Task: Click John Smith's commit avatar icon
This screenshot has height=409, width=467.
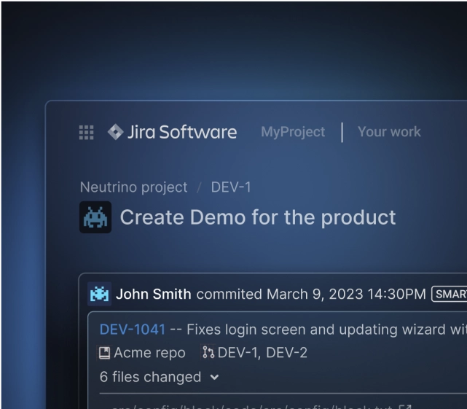Action: pos(99,294)
